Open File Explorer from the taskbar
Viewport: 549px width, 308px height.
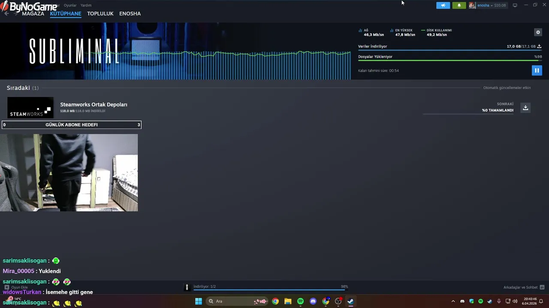click(288, 301)
